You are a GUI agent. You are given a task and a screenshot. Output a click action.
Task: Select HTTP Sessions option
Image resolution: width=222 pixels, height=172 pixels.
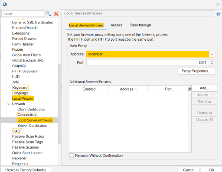(x=25, y=71)
